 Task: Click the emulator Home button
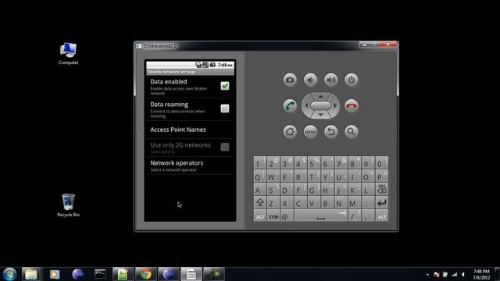pyautogui.click(x=290, y=132)
